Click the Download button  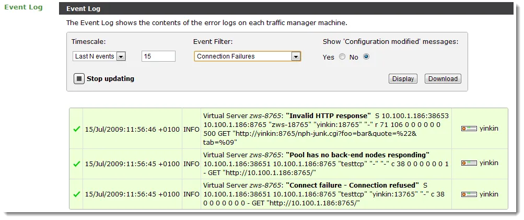443,79
